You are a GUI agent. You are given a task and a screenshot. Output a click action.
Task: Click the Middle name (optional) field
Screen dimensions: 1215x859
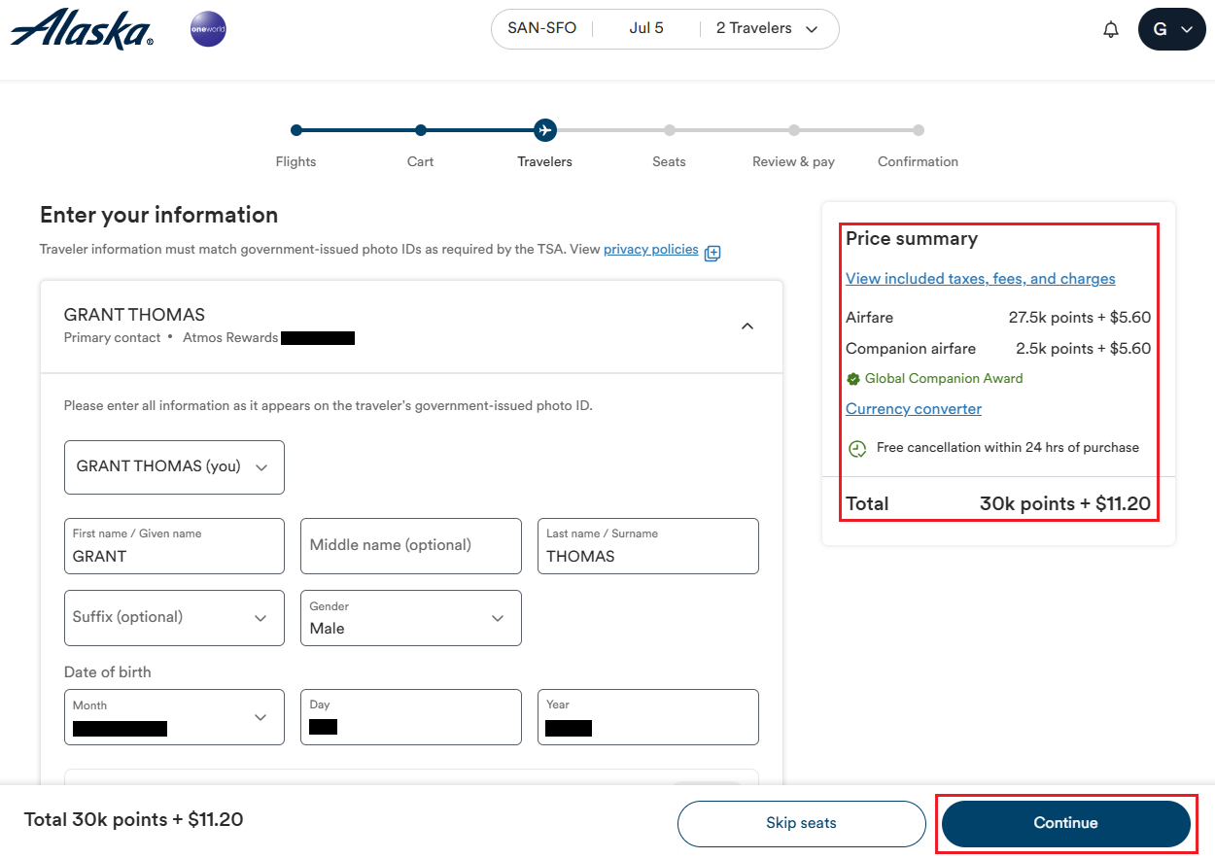[x=411, y=546]
